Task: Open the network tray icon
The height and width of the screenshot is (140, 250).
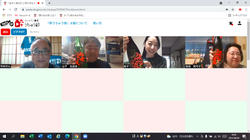Action: coord(215,136)
